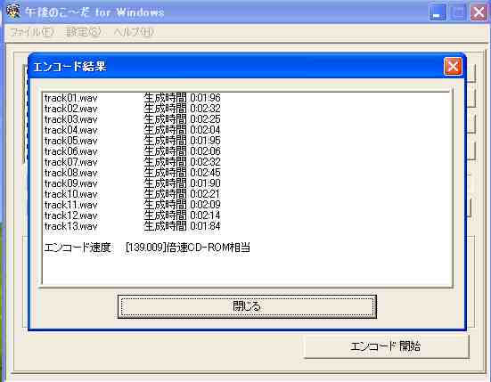Open the ファイル(F) menu
491x382 pixels.
[x=32, y=32]
